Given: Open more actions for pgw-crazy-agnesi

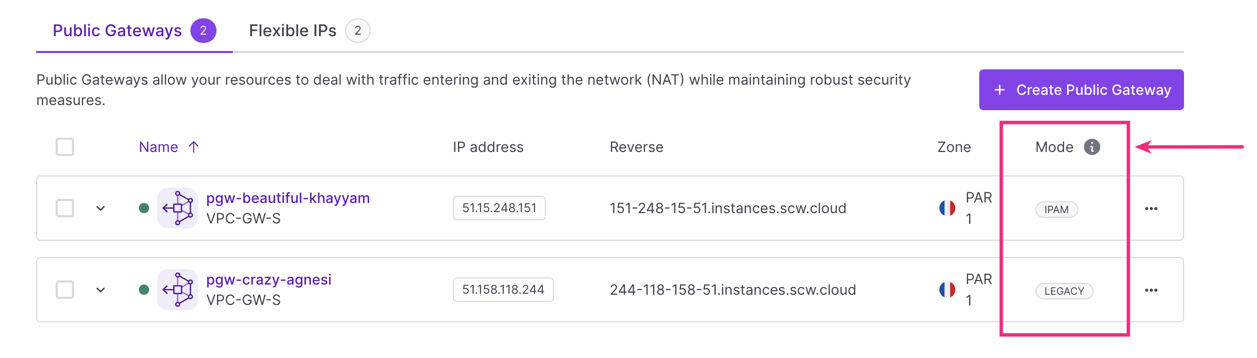Looking at the screenshot, I should [1151, 290].
